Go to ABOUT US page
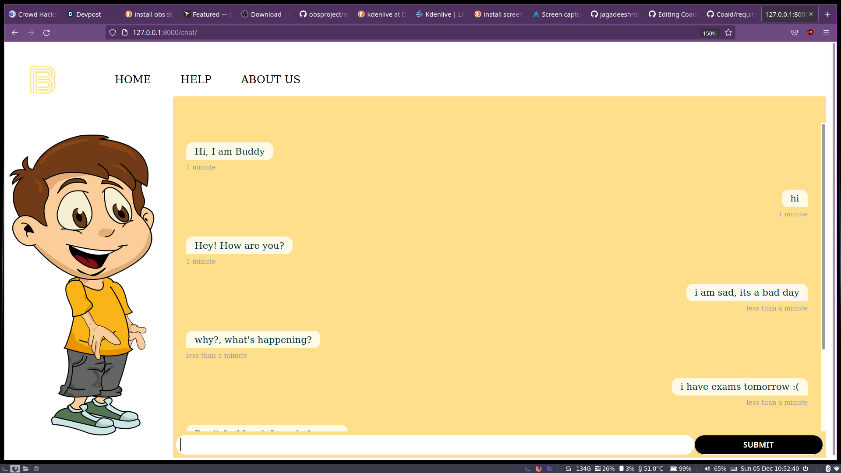This screenshot has width=841, height=473. click(x=270, y=79)
